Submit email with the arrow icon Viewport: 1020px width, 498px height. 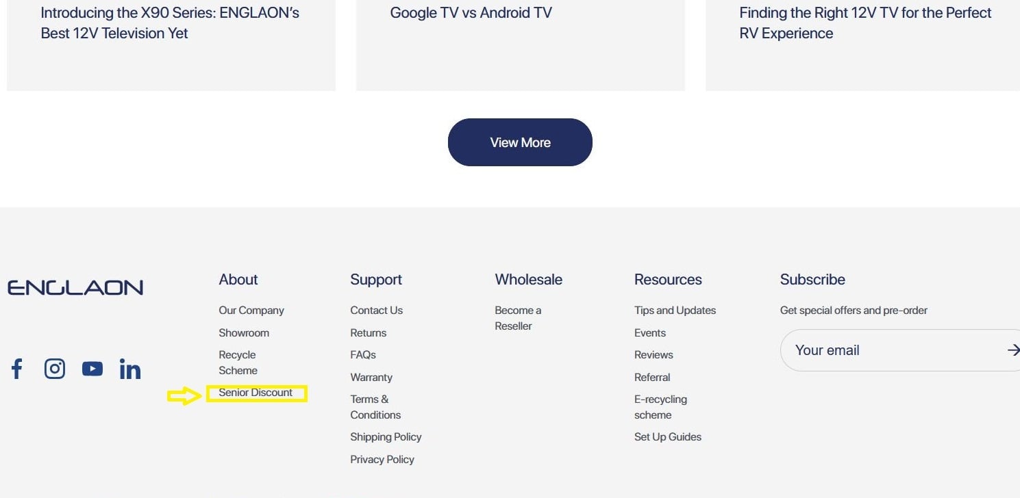pyautogui.click(x=1012, y=350)
